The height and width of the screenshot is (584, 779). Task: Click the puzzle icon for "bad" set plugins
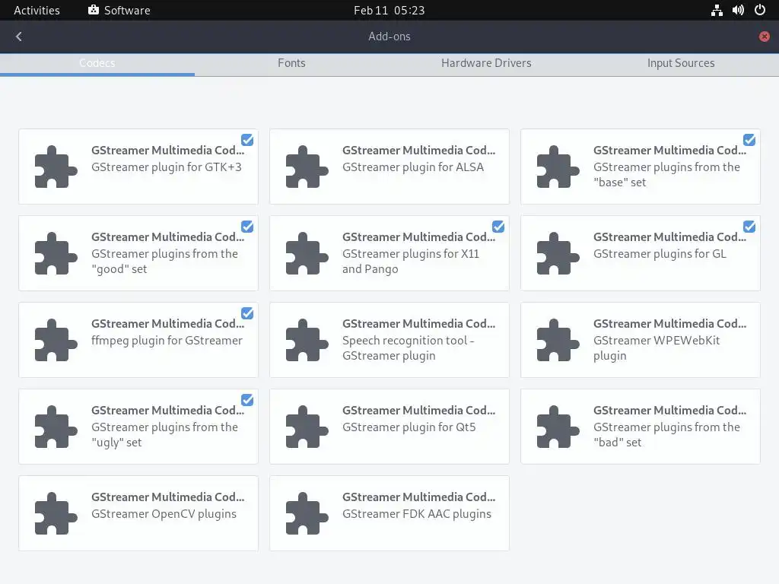coord(558,427)
